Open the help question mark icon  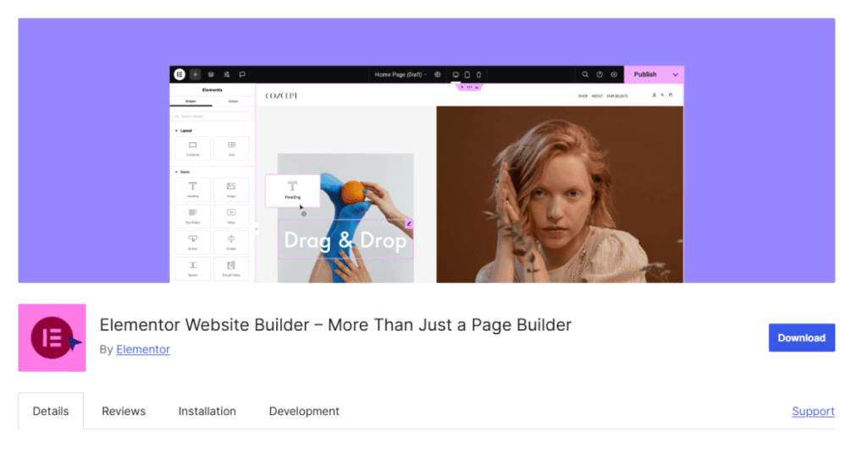(599, 74)
